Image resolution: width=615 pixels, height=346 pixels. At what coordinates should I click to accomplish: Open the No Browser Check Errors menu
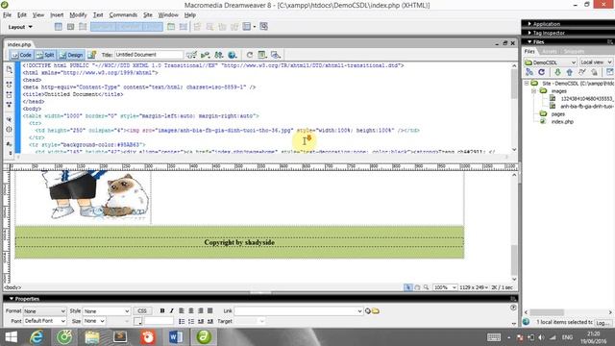[191, 55]
